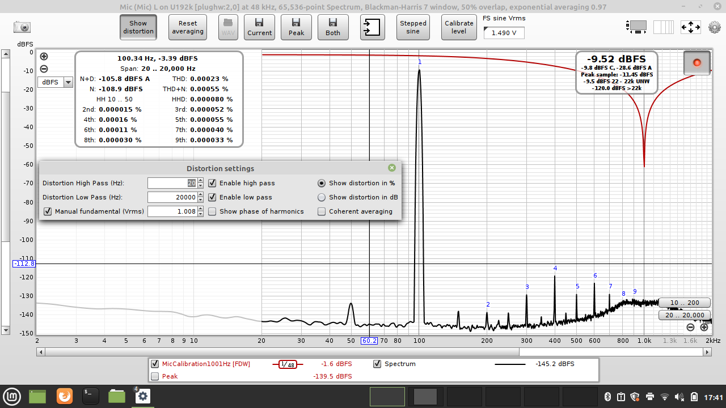Zoom out vertical axis with top-left minus
Screen dimensions: 726x408
pos(44,69)
